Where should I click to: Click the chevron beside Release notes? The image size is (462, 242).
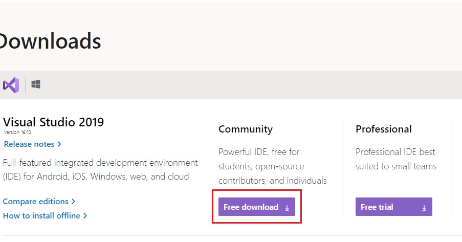[x=59, y=144]
